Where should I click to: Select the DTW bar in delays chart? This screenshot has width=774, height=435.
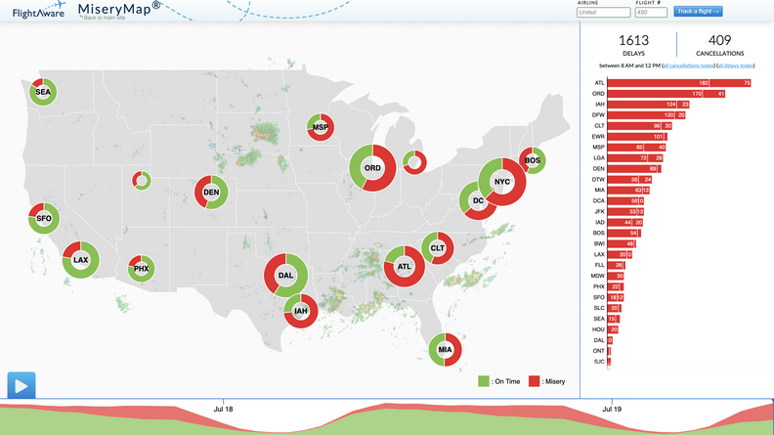pyautogui.click(x=630, y=180)
